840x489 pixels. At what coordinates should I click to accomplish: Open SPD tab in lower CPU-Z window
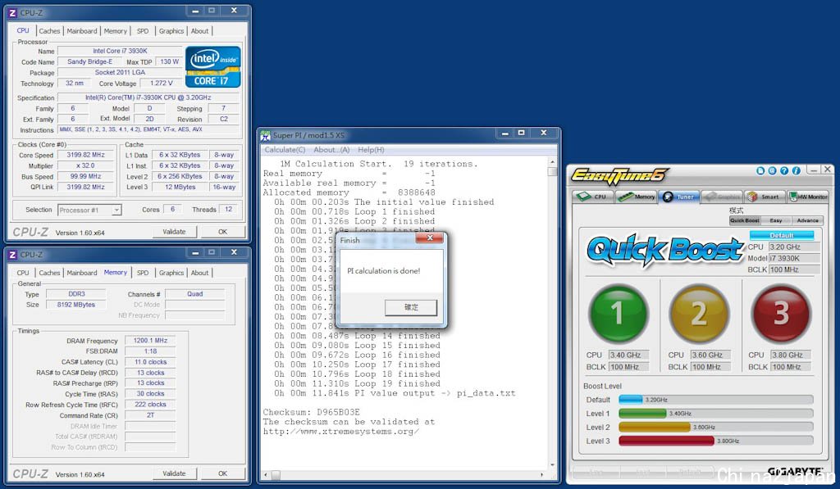143,273
